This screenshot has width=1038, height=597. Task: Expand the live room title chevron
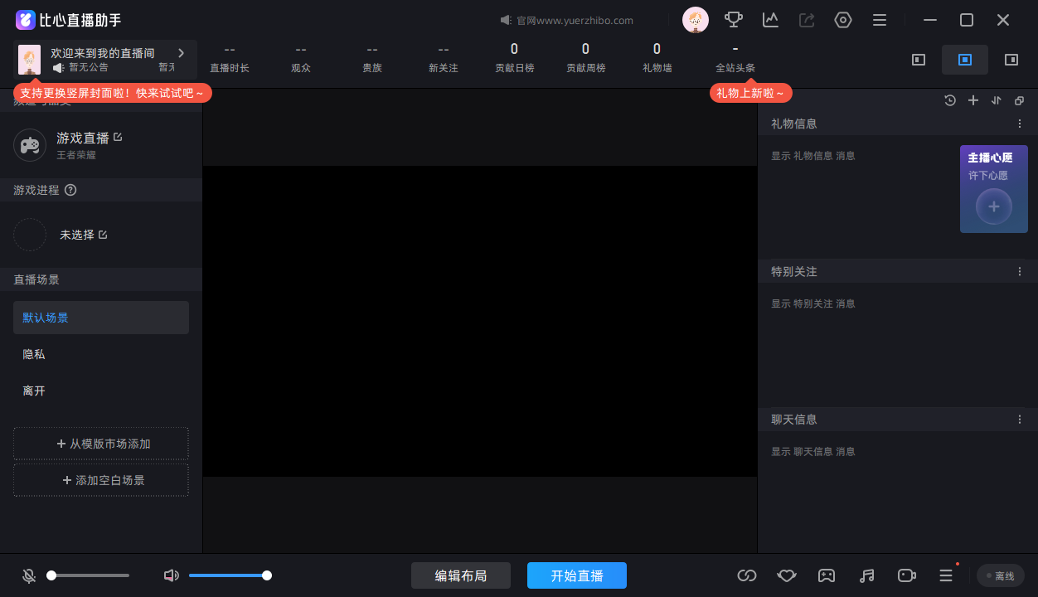(x=182, y=52)
